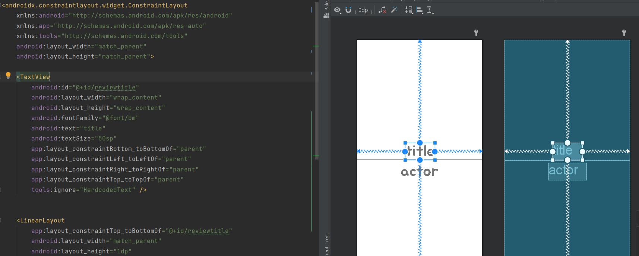
Task: Click ConstraintLayout's layout_height="match_parent" line
Action: [85, 56]
